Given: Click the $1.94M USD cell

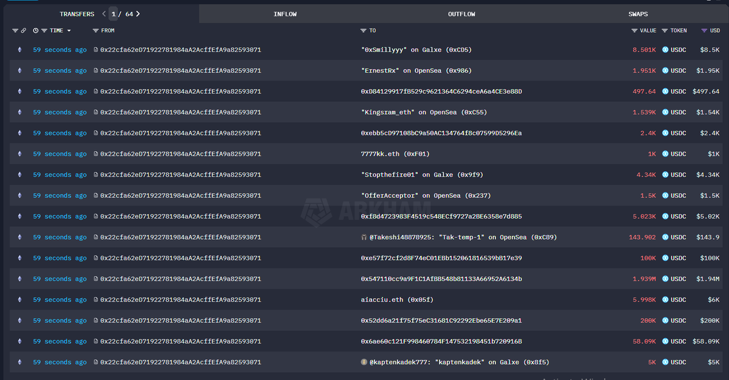Looking at the screenshot, I should 708,279.
